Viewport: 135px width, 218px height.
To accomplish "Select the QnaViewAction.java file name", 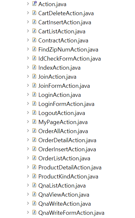I will pyautogui.click(x=64, y=195).
